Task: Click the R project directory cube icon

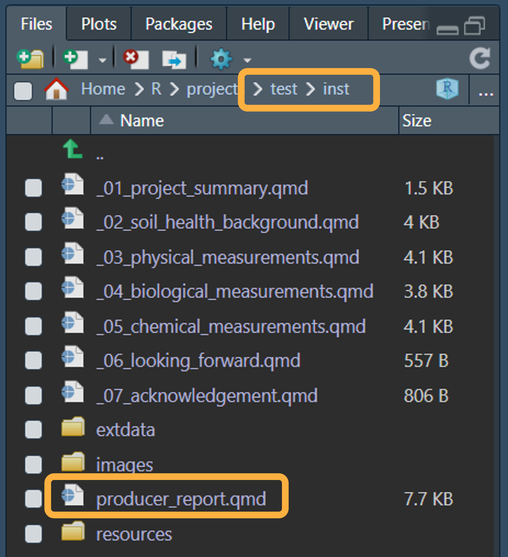Action: coord(447,89)
